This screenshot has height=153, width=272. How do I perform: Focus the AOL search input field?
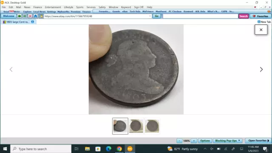pyautogui.click(x=200, y=16)
